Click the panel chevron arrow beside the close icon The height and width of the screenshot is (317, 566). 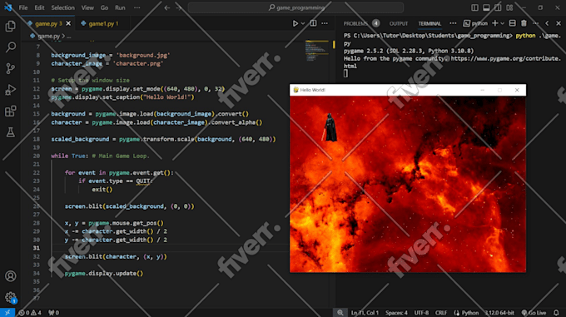point(547,23)
